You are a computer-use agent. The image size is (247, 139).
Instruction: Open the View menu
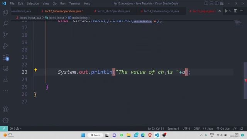[46, 3]
